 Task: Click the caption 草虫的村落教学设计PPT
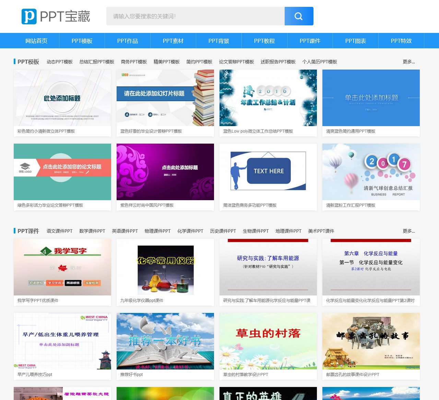[246, 375]
